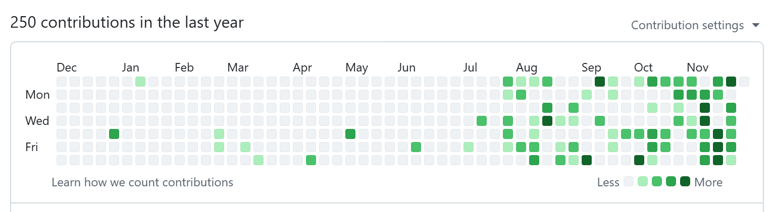Viewport: 773px width, 212px height.
Task: Select the last cell in the Saturday row
Action: [731, 160]
